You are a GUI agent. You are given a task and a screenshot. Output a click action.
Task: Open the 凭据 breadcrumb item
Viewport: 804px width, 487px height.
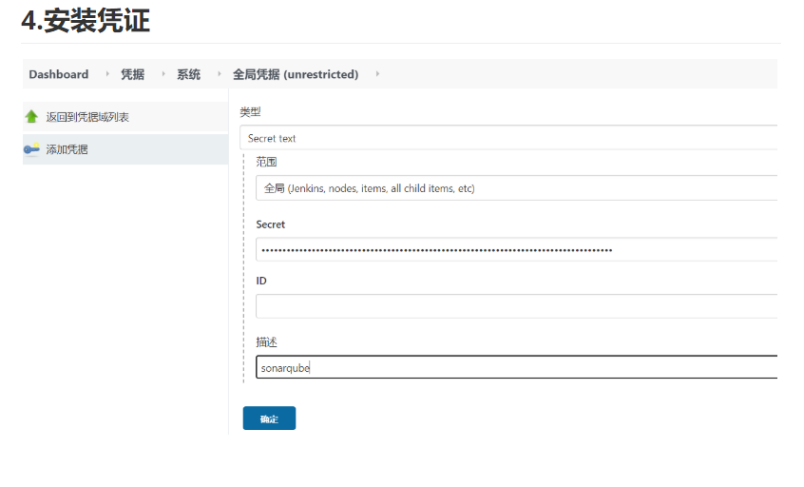[132, 74]
